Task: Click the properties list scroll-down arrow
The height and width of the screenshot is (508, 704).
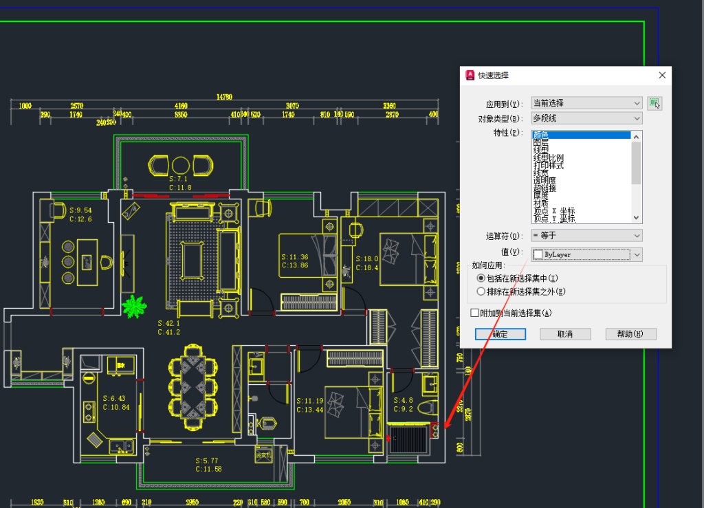Action: pyautogui.click(x=636, y=218)
